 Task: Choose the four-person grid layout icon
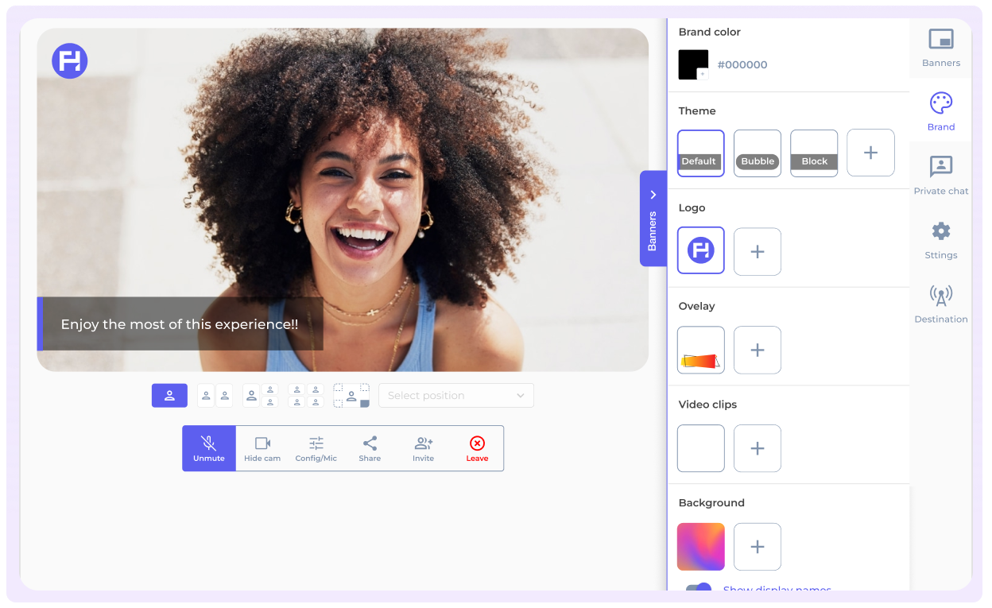(x=306, y=396)
